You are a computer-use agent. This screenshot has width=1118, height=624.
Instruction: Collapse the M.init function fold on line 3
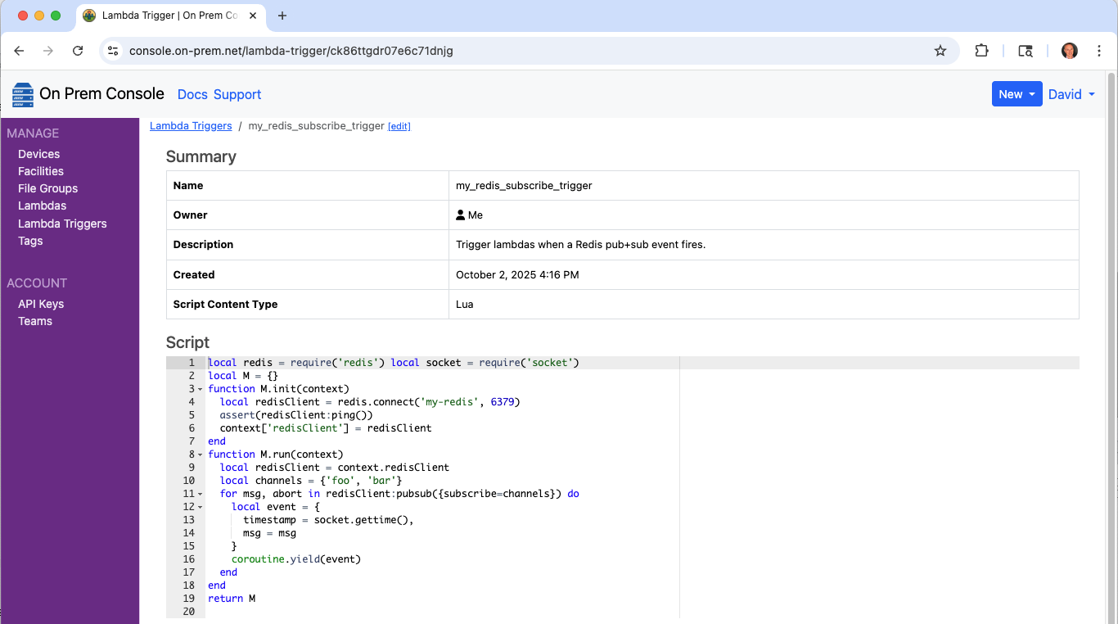coord(201,389)
